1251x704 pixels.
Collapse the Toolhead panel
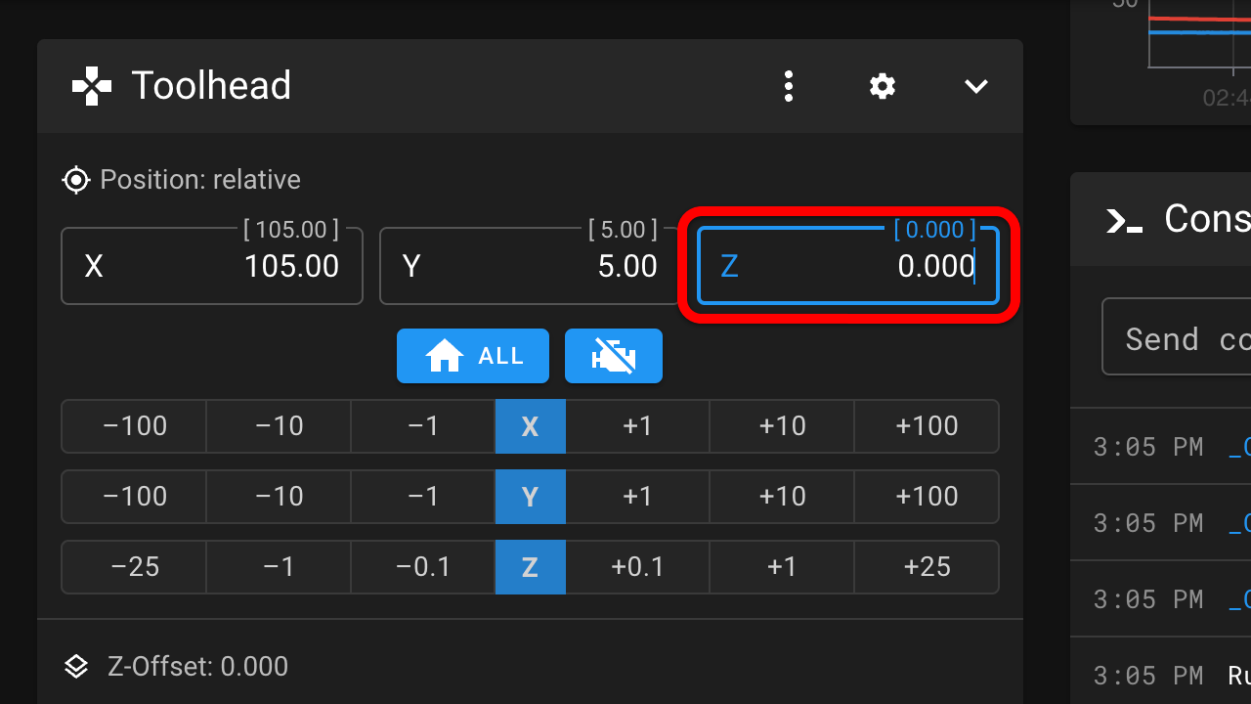[x=976, y=86]
